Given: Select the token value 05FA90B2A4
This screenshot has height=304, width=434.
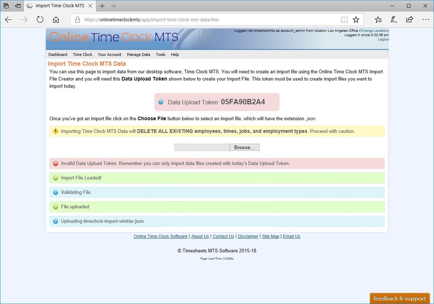Looking at the screenshot, I should click(243, 102).
